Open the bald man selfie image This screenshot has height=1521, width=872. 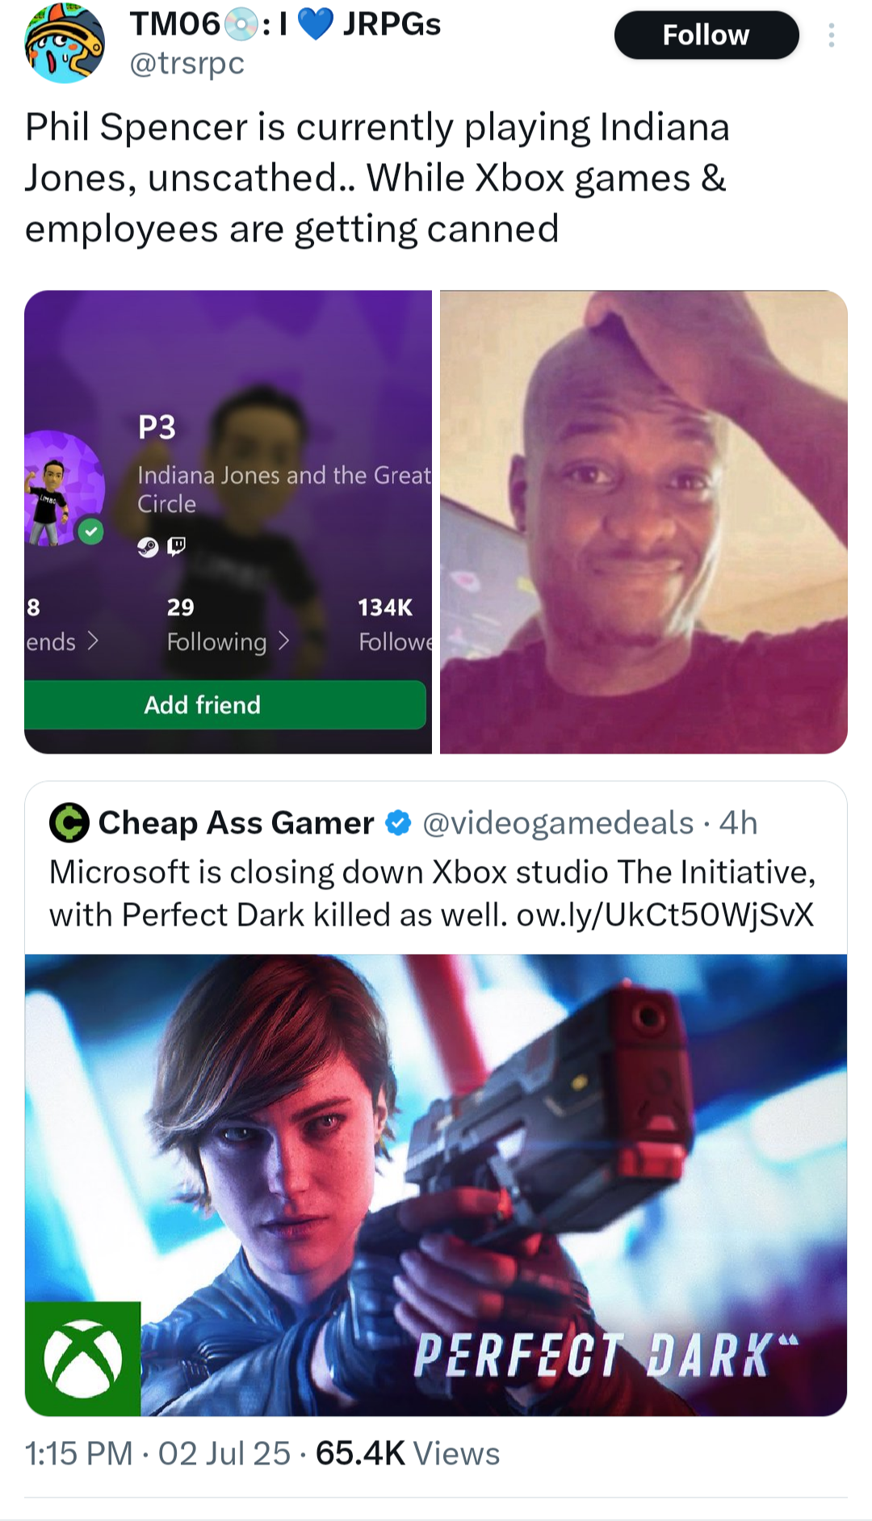pyautogui.click(x=644, y=522)
